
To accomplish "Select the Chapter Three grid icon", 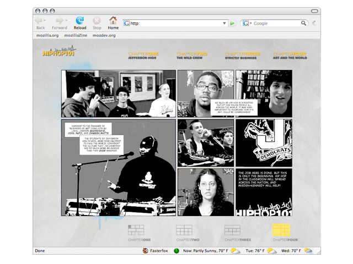I will coord(232,230).
